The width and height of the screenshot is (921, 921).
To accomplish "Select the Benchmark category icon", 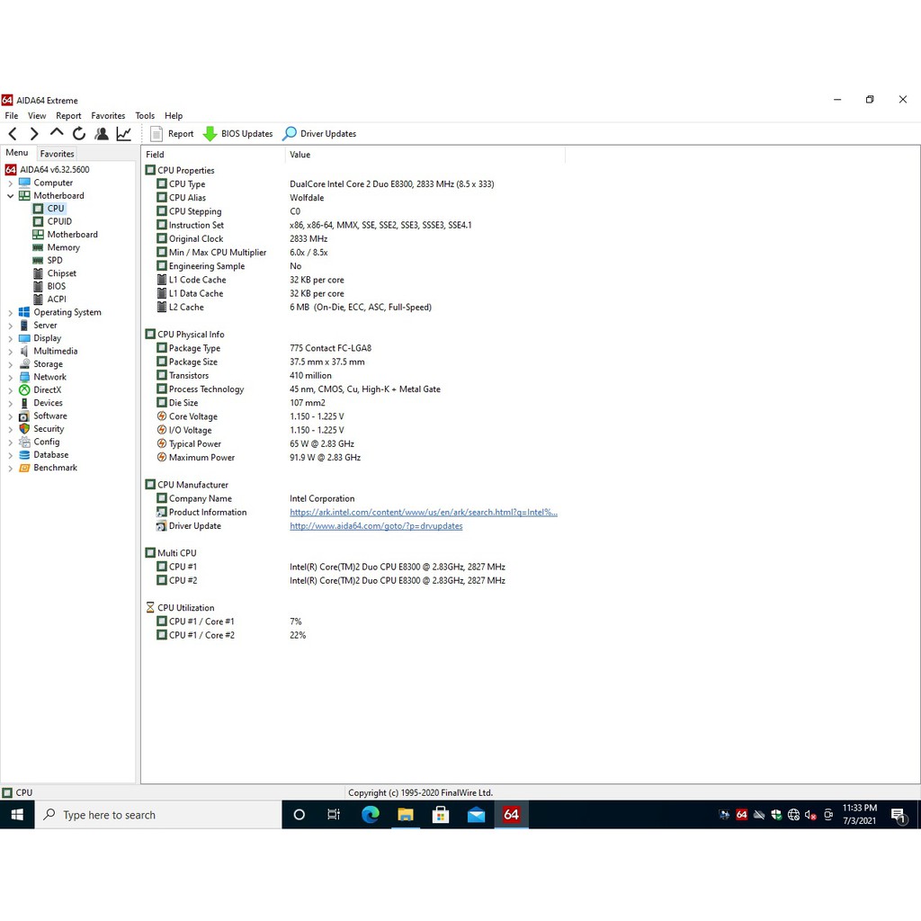I will click(24, 468).
